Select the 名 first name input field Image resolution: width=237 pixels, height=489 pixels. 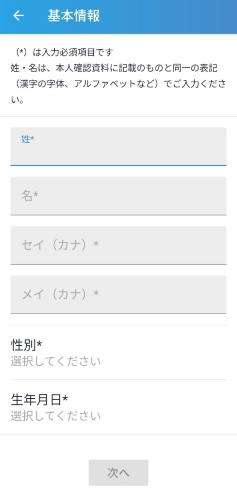(x=118, y=196)
